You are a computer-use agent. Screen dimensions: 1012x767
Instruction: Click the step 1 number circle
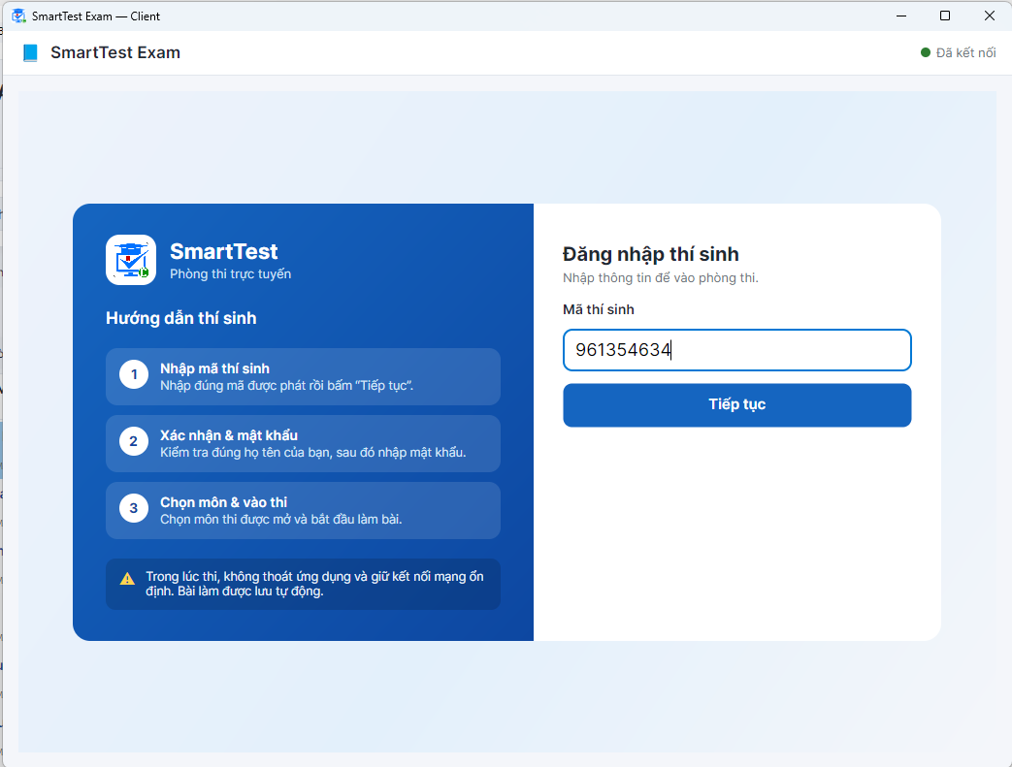pos(134,375)
